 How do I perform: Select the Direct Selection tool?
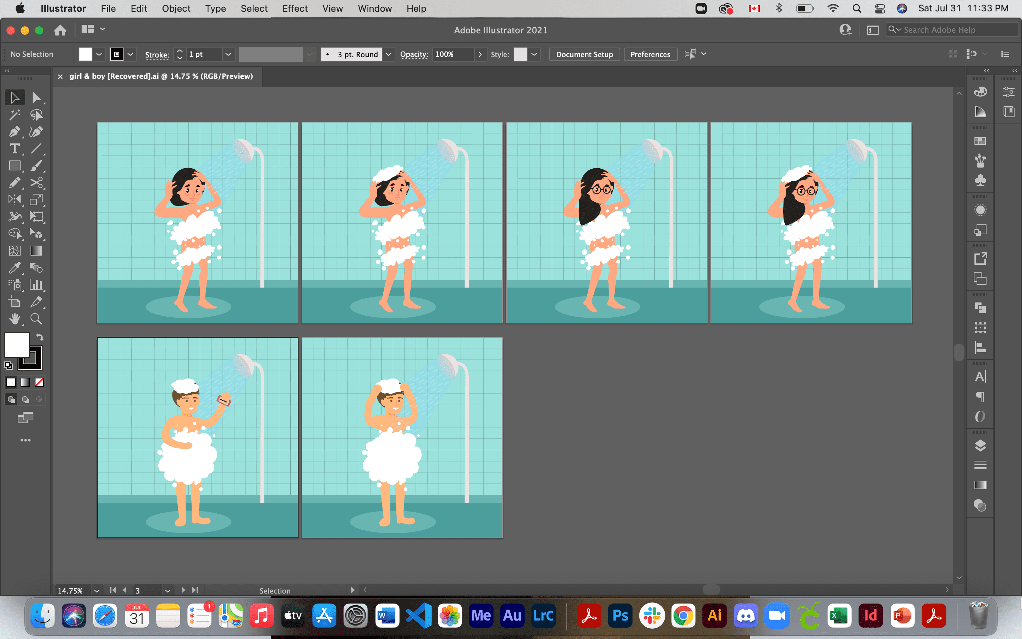point(36,98)
